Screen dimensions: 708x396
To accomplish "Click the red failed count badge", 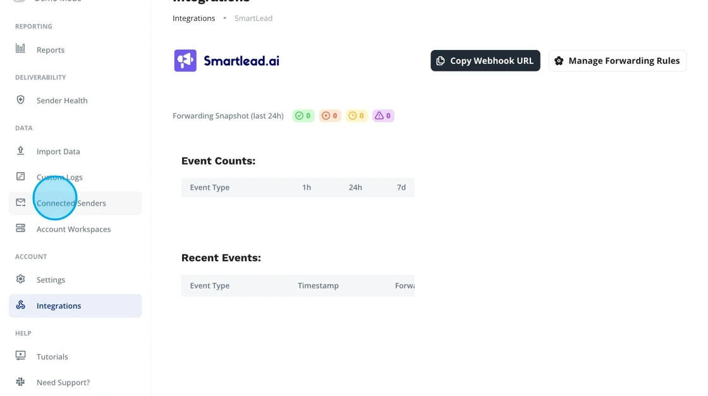I will (329, 115).
